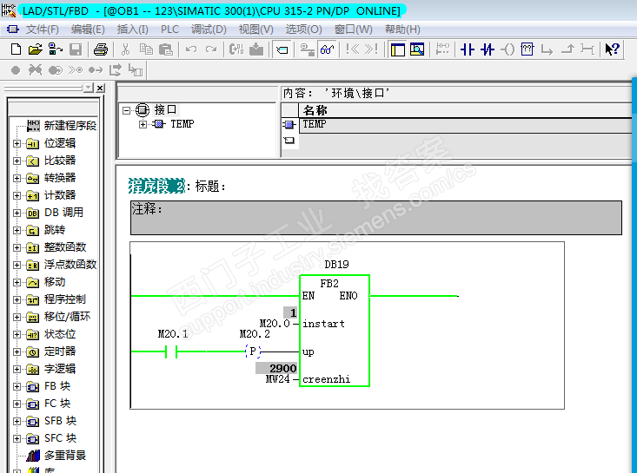This screenshot has height=473, width=637.
Task: Open the 调试(D) menu
Action: 209,30
